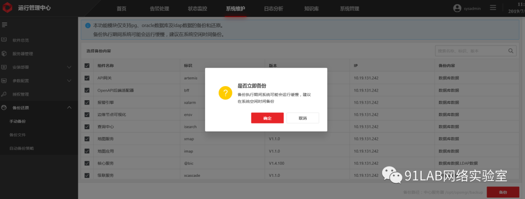The width and height of the screenshot is (525, 199).
Task: Click the 服务器管理 cube icon
Action: (x=4, y=53)
